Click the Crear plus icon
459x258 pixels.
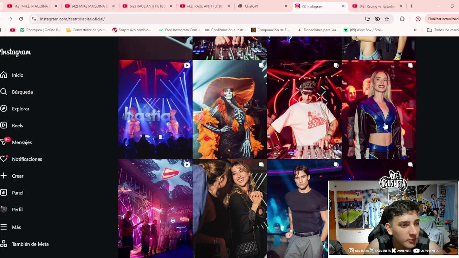[x=4, y=176]
